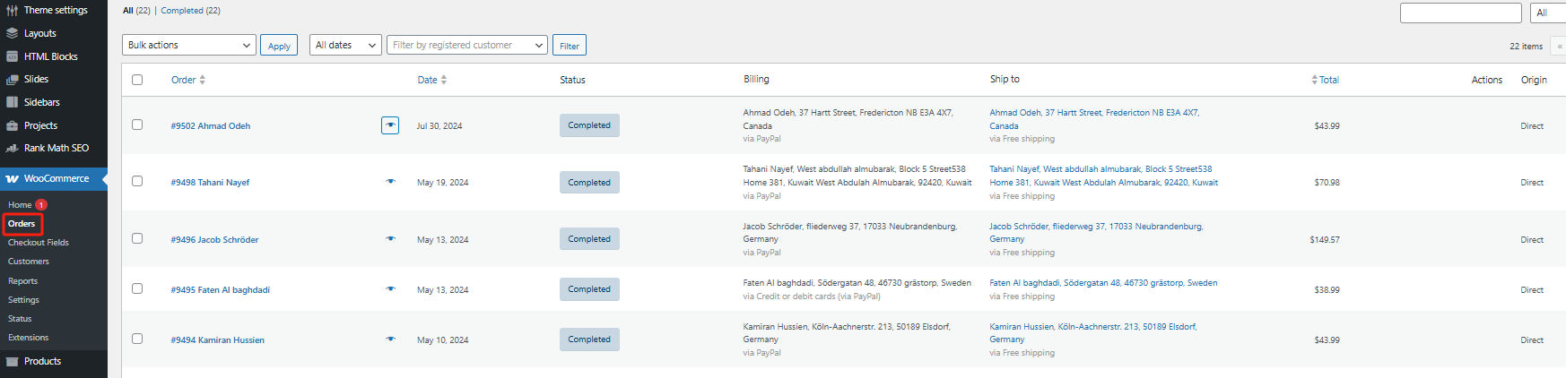Click the order search input field
The image size is (1566, 378).
tap(1460, 13)
